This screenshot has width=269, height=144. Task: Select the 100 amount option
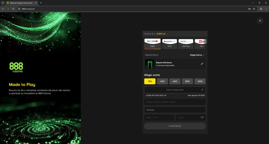[x=150, y=81]
